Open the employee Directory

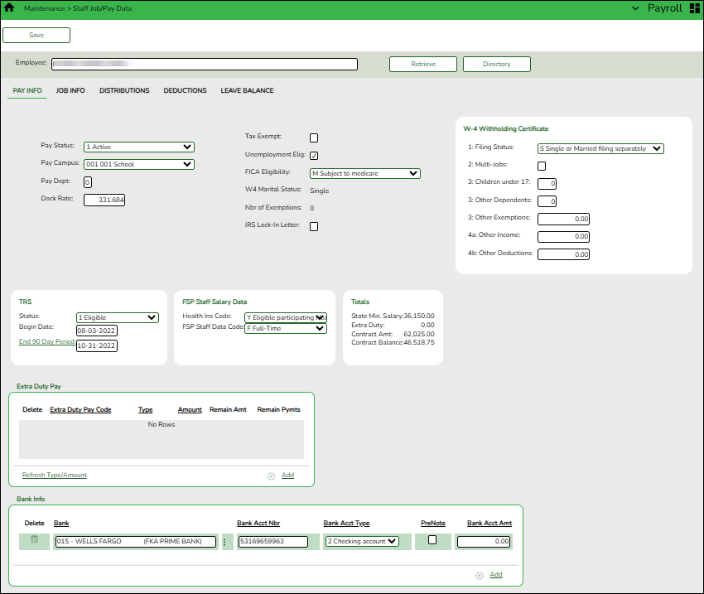497,64
